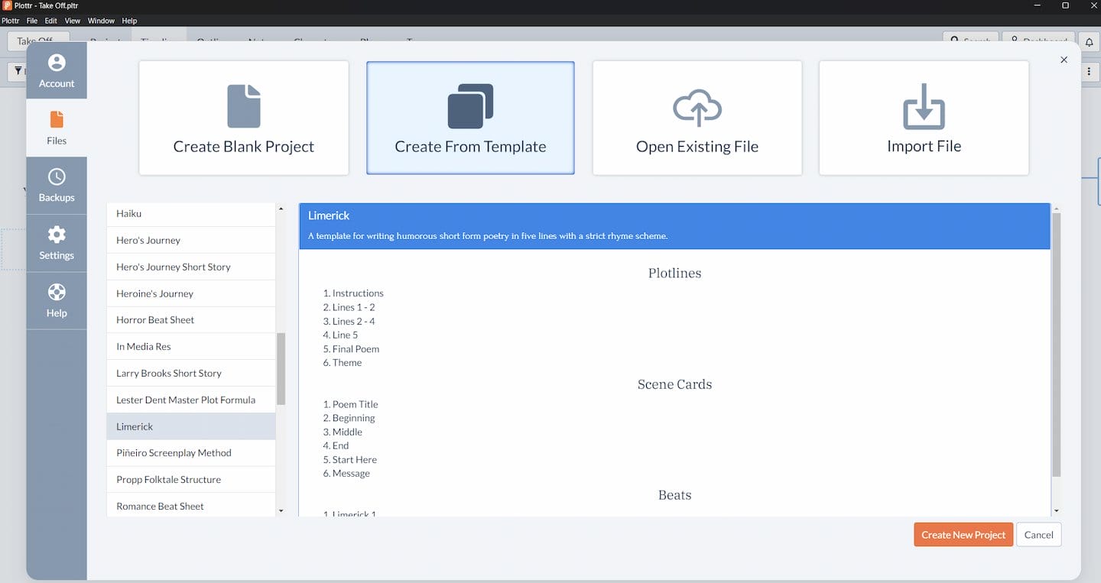1101x583 pixels.
Task: Select the Files tab in sidebar
Action: point(57,128)
